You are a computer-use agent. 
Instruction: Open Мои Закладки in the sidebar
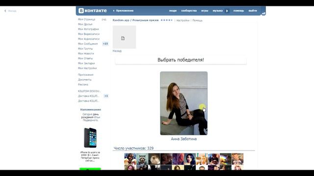[x=86, y=63]
